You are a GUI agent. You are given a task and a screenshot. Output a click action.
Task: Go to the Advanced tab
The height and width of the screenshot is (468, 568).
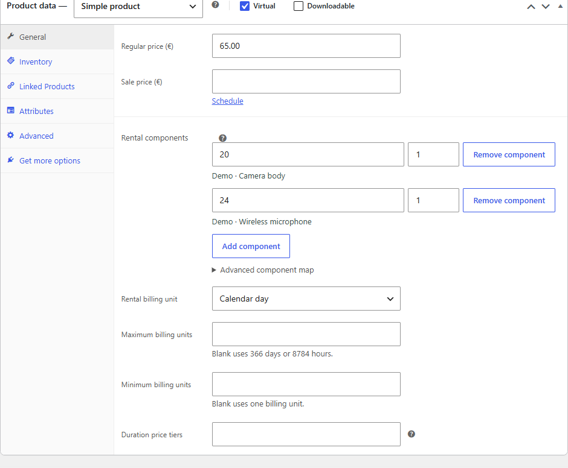click(57, 136)
